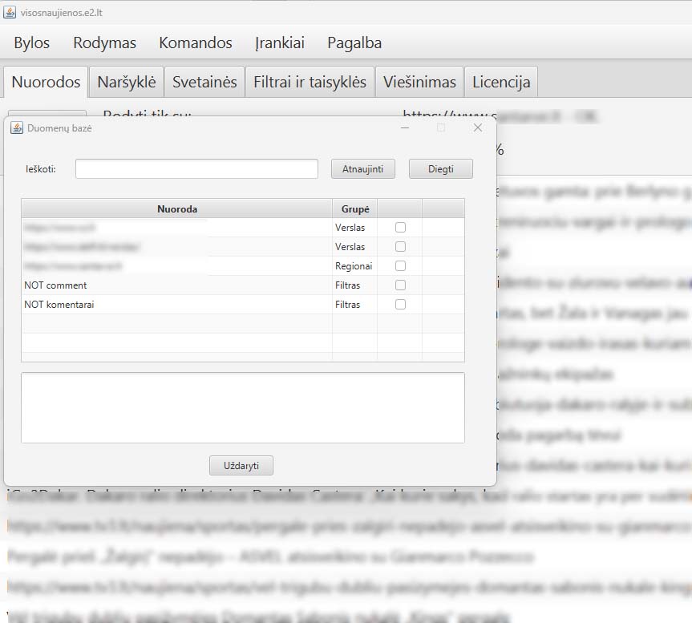Tick the checkbox in the first Verslas row
The height and width of the screenshot is (623, 692).
point(400,228)
